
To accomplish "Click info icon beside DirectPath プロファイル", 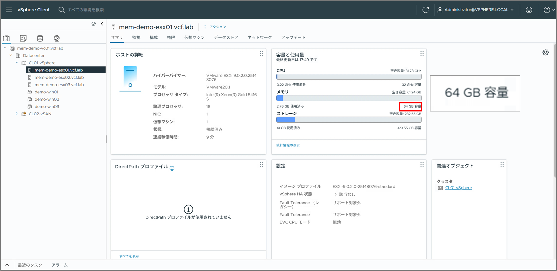I will pyautogui.click(x=172, y=168).
